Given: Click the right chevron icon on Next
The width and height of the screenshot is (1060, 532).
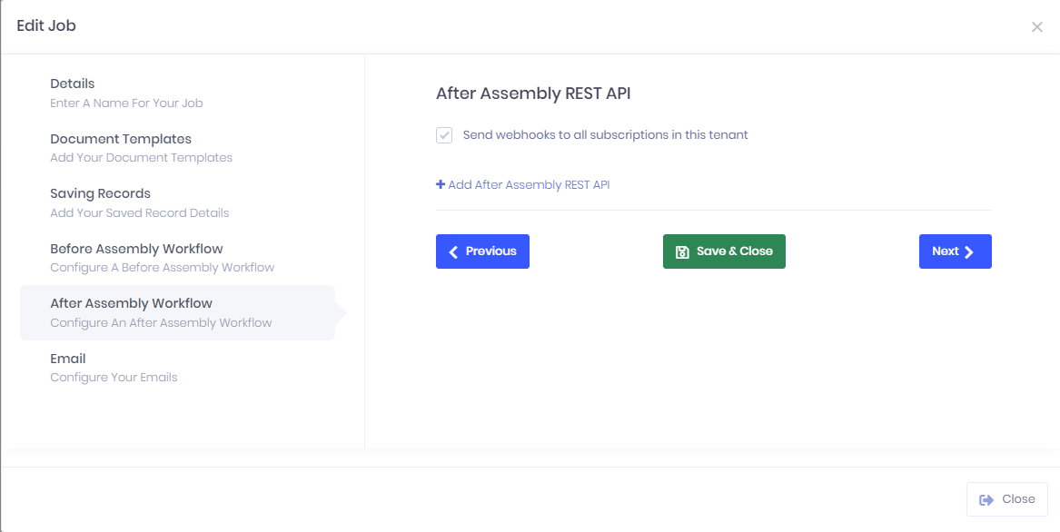Looking at the screenshot, I should [x=969, y=251].
